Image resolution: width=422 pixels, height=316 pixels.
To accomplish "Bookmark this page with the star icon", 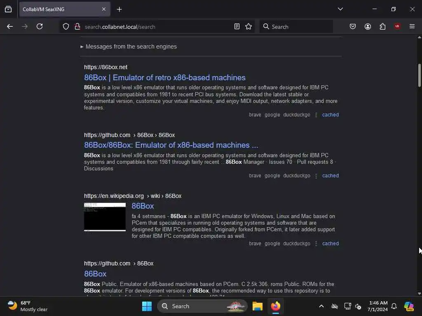I will tap(249, 26).
